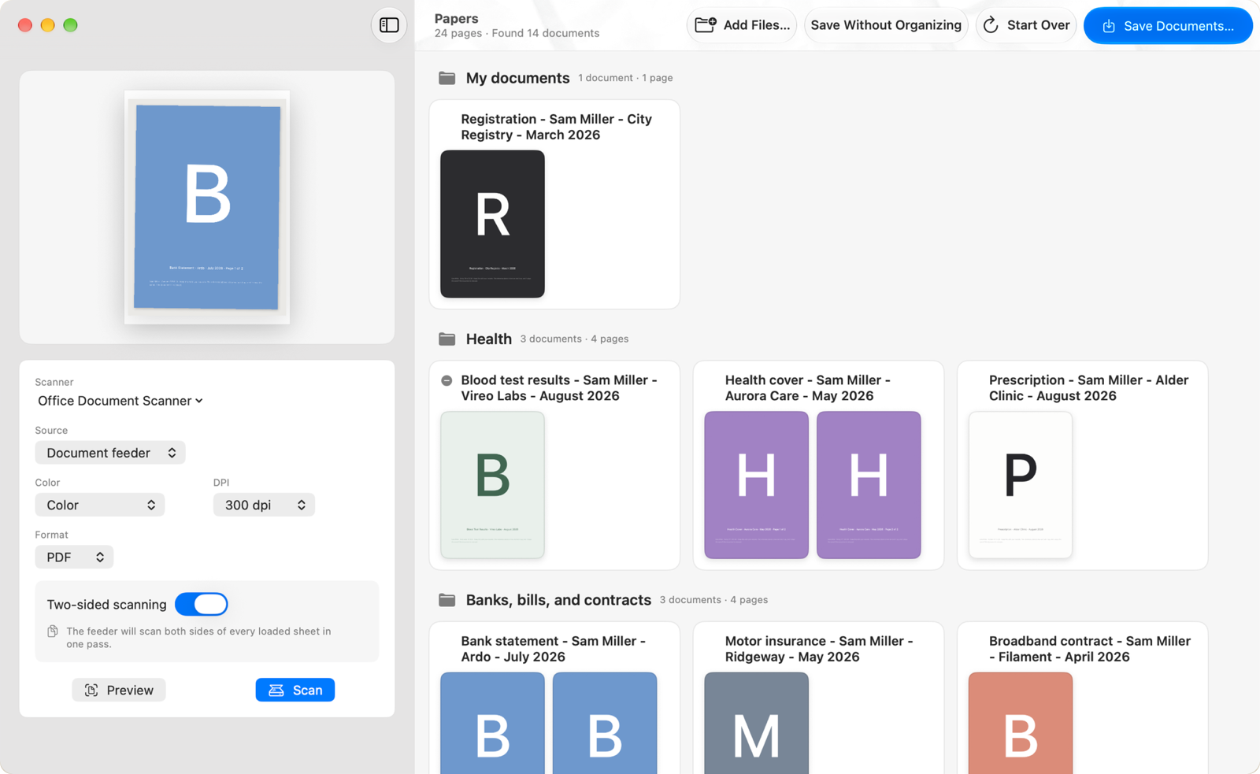Select the Motor insurance - Ridgeway title

(819, 649)
